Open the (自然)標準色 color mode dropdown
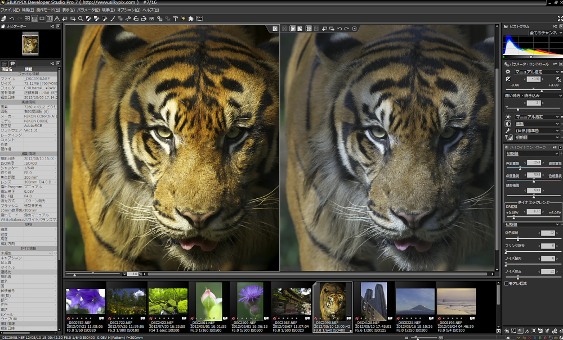Screen dimensions: 563x340 pos(537,130)
